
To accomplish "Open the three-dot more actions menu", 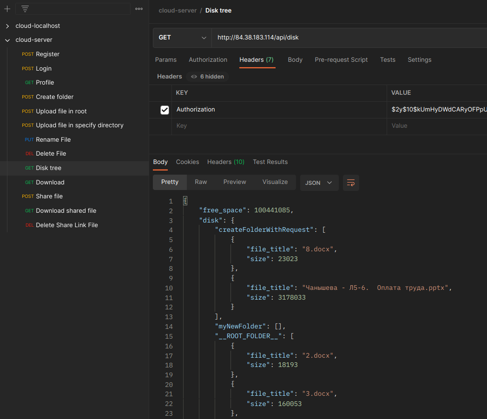I will click(139, 8).
